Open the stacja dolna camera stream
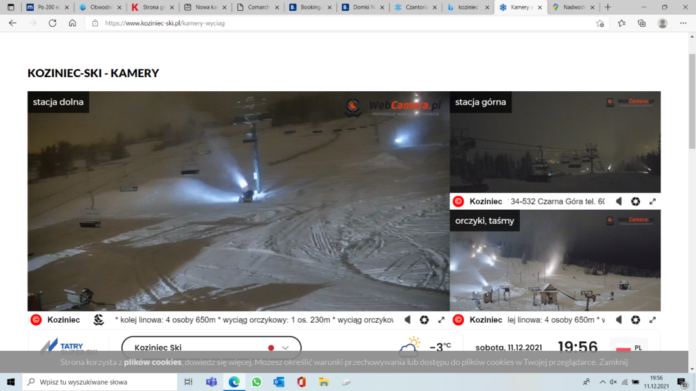Screen dimensions: 696x391 238,201
